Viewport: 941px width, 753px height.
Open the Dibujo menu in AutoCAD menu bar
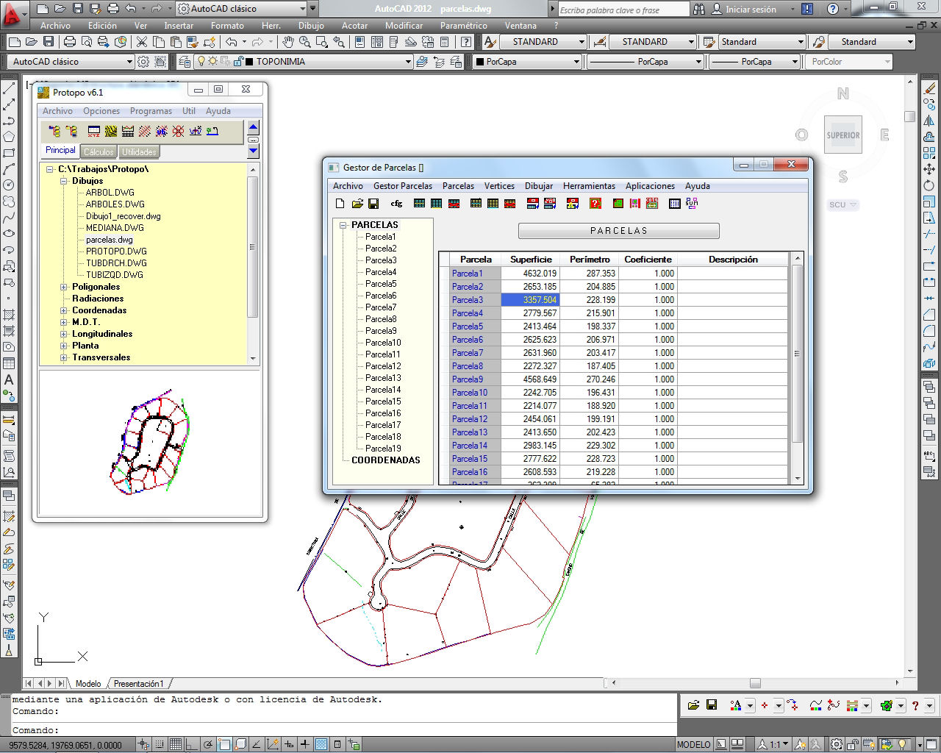point(311,25)
